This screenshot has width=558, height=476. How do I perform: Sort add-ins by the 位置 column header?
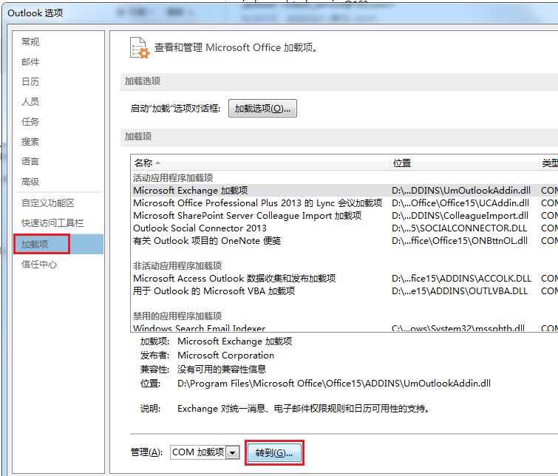pos(464,163)
